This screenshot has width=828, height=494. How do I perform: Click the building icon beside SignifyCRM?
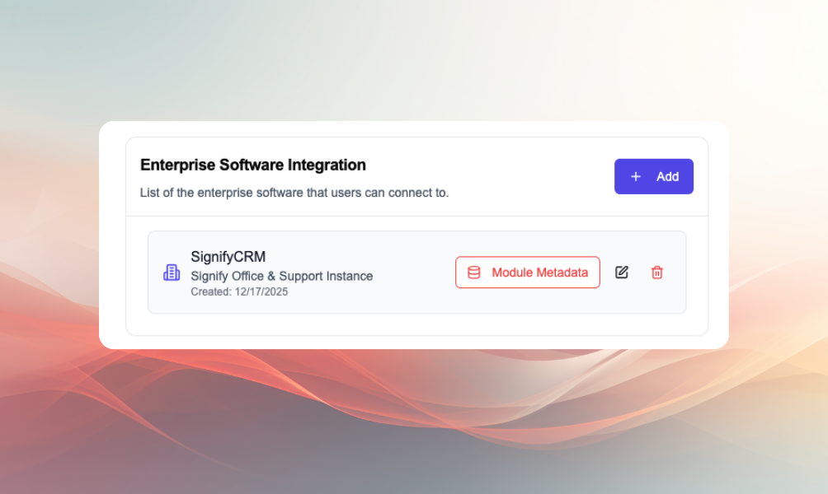(x=172, y=273)
